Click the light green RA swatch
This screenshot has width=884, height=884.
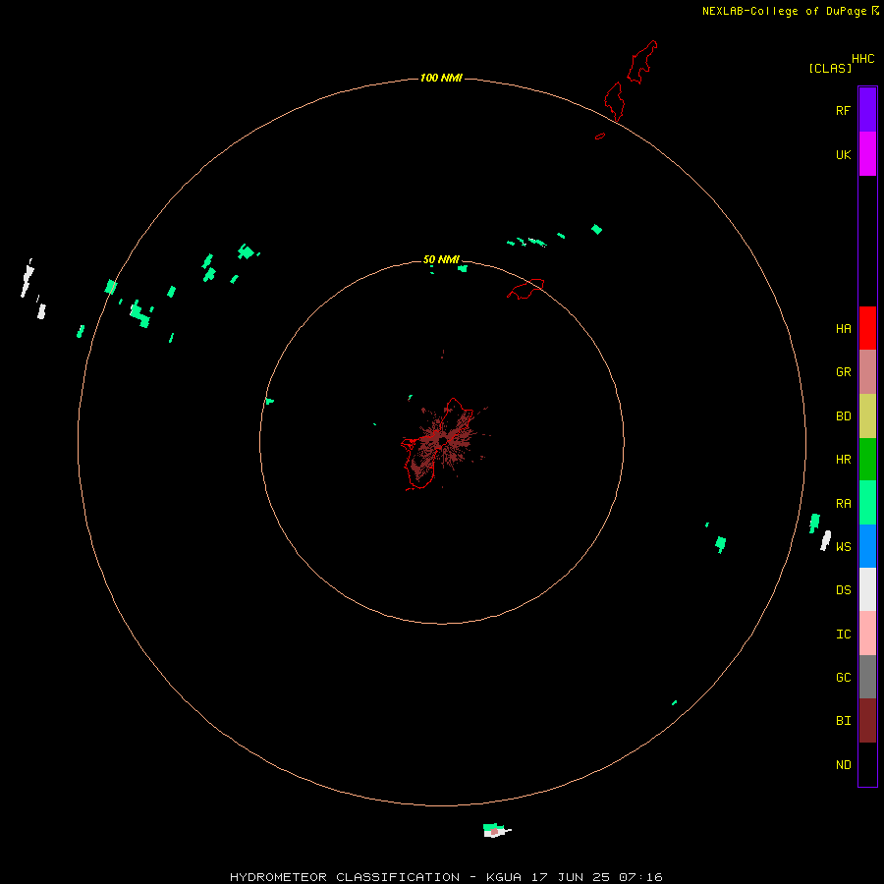[x=867, y=503]
